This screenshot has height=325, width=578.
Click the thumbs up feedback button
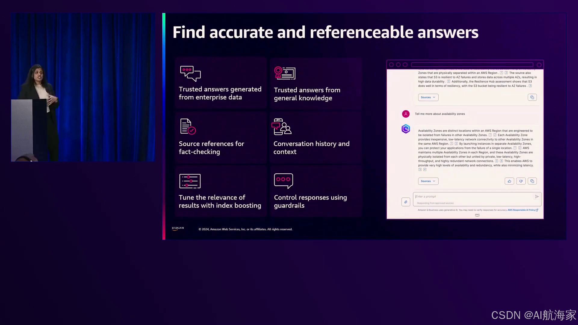point(509,181)
